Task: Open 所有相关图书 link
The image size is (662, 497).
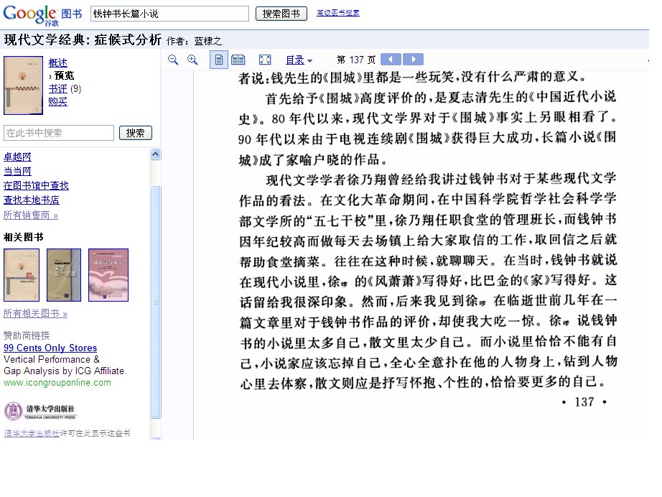Action: click(x=35, y=313)
